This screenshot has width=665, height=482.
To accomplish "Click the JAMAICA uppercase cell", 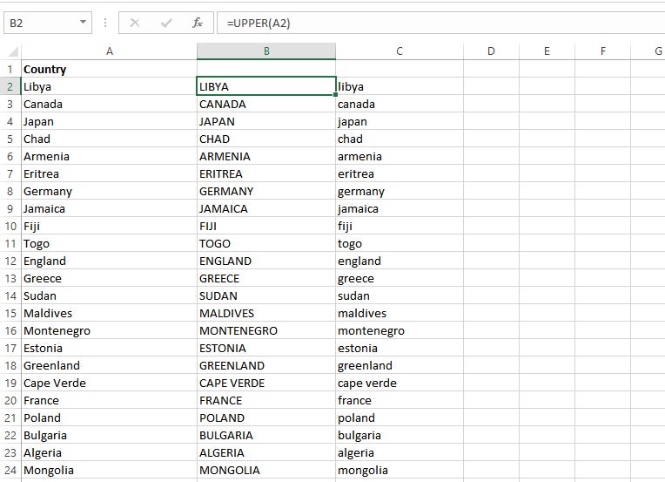I will click(x=266, y=208).
